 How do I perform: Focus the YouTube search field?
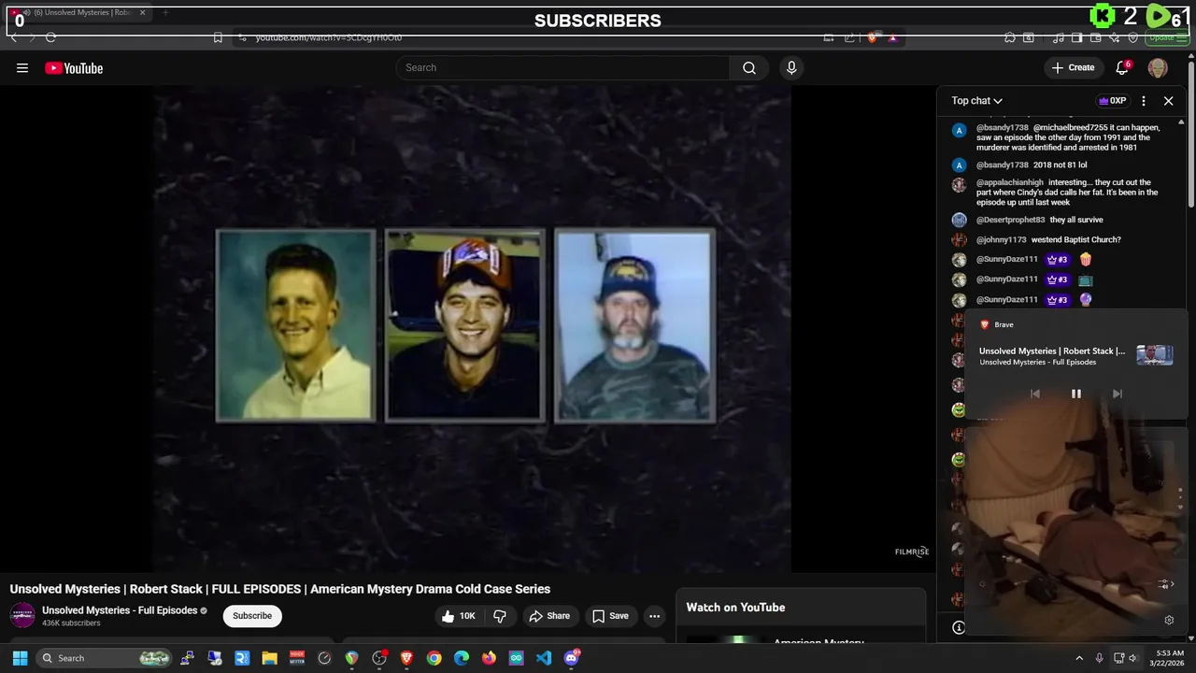[x=562, y=67]
